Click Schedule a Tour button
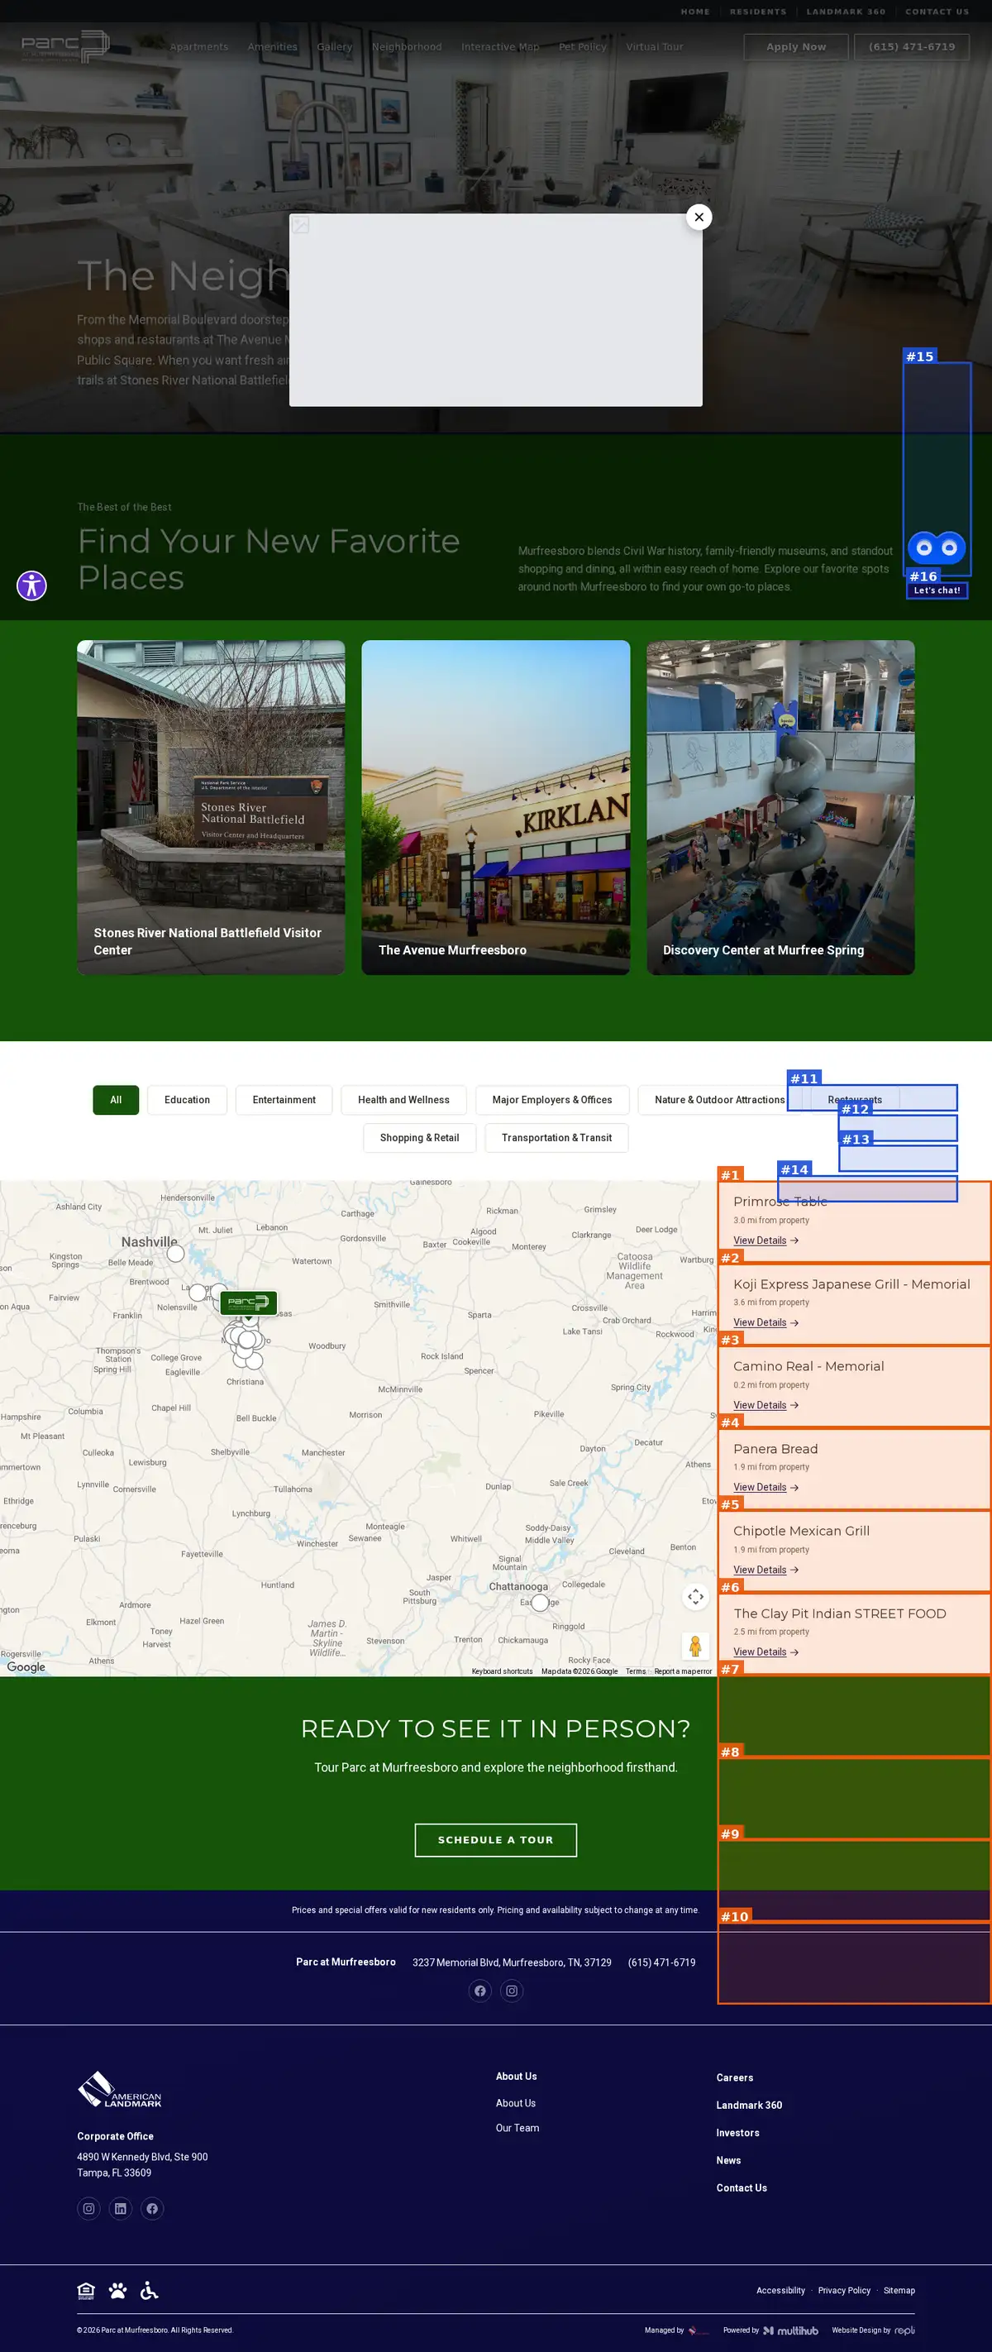The image size is (992, 2352). point(495,1840)
